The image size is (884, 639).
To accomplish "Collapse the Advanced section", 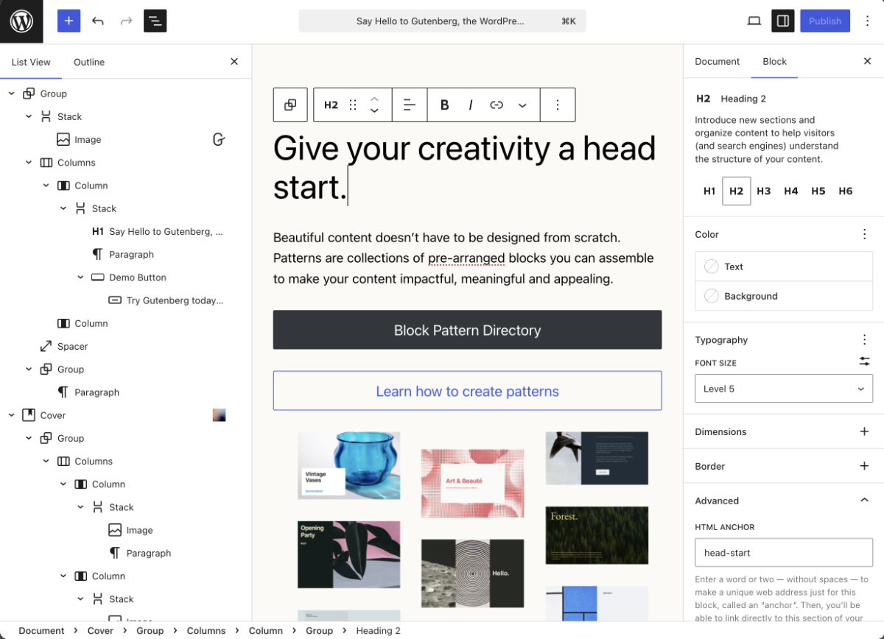I will (x=864, y=501).
